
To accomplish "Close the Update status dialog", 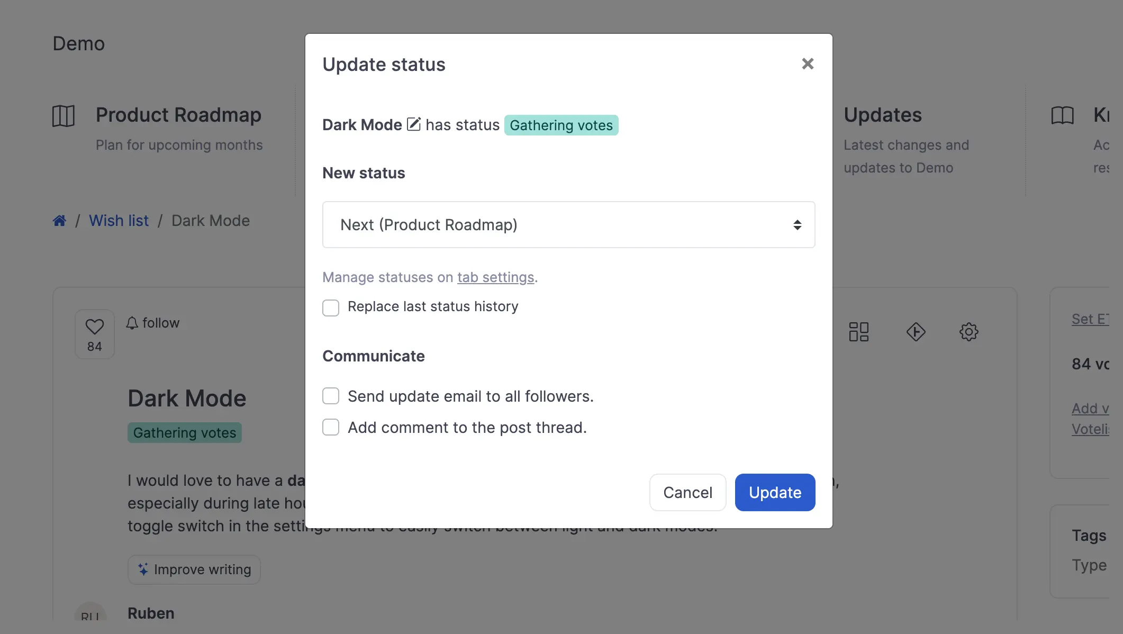I will tap(807, 64).
